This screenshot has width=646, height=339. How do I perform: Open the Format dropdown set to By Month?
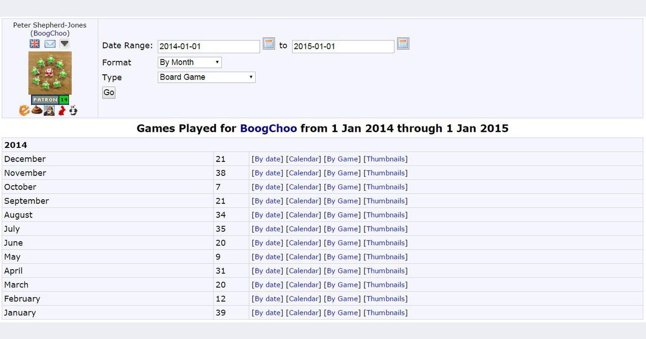[x=188, y=62]
